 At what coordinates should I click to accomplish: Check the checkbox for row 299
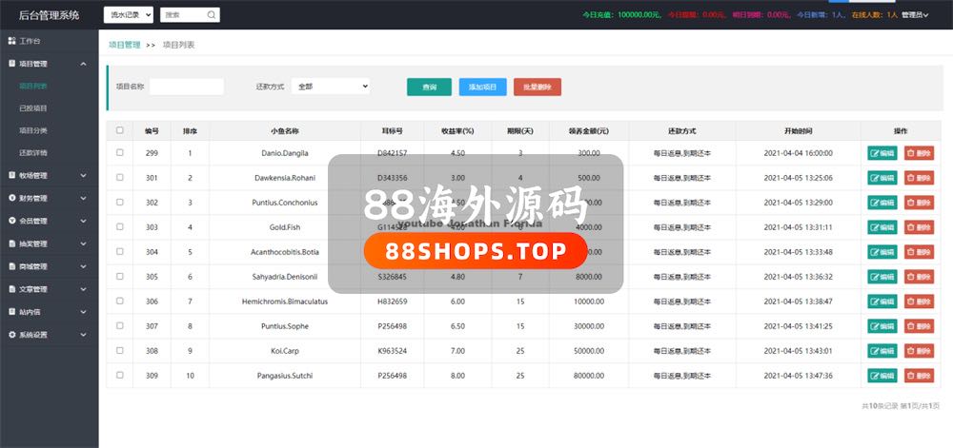click(119, 152)
